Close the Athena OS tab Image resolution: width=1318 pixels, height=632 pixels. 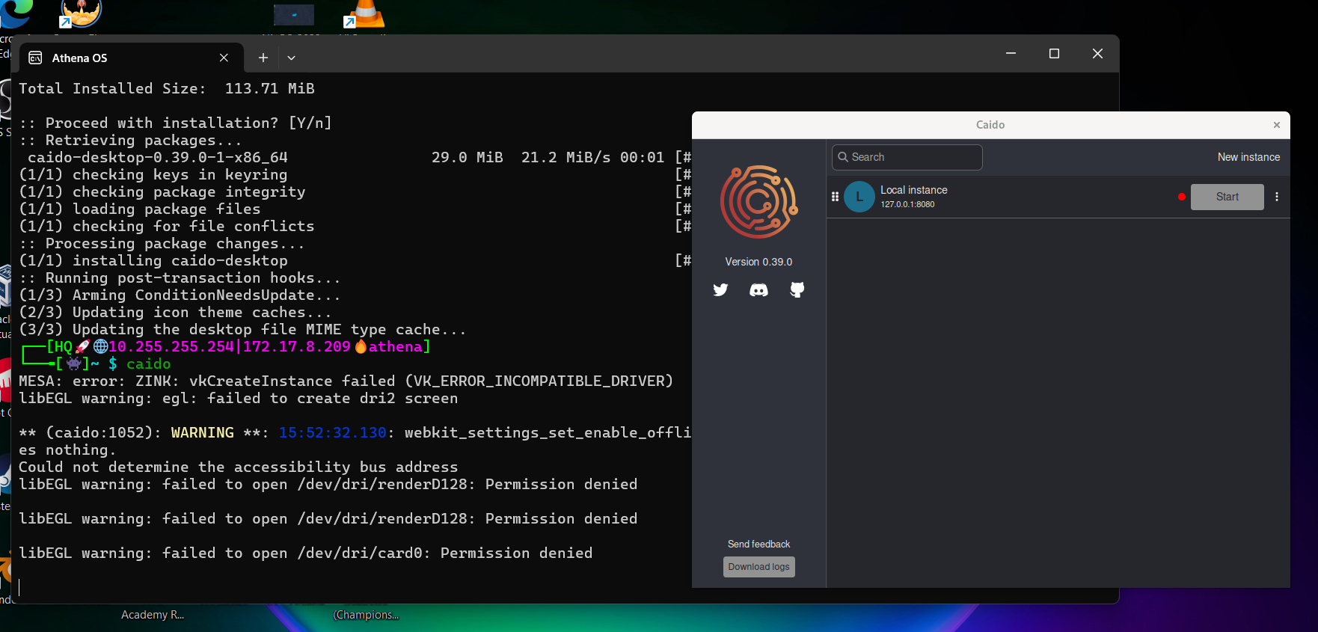[x=224, y=58]
